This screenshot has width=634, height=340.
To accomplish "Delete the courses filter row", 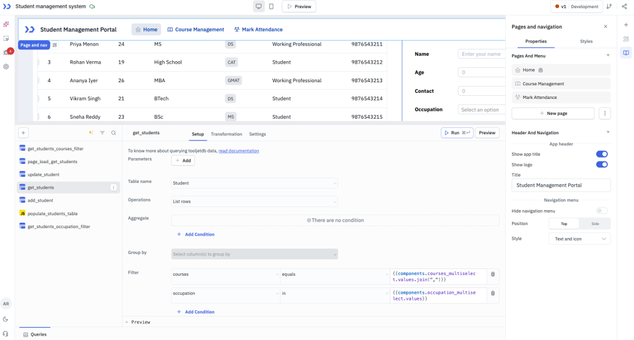I will (x=493, y=274).
